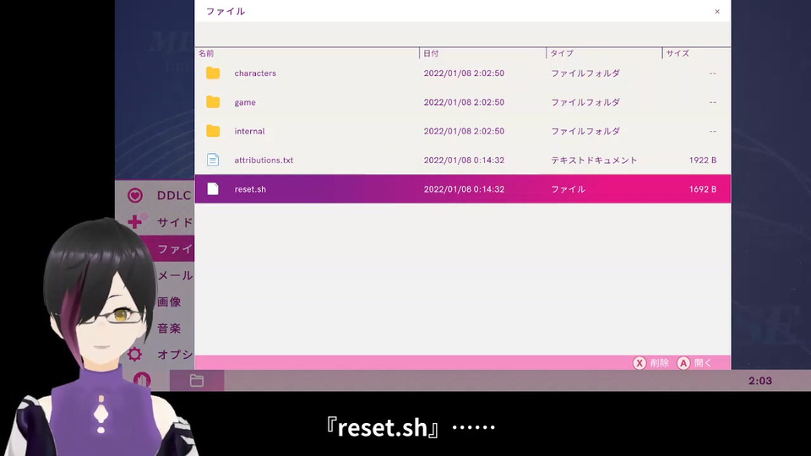Click the 1922 B size value
811x456 pixels.
pyautogui.click(x=702, y=160)
